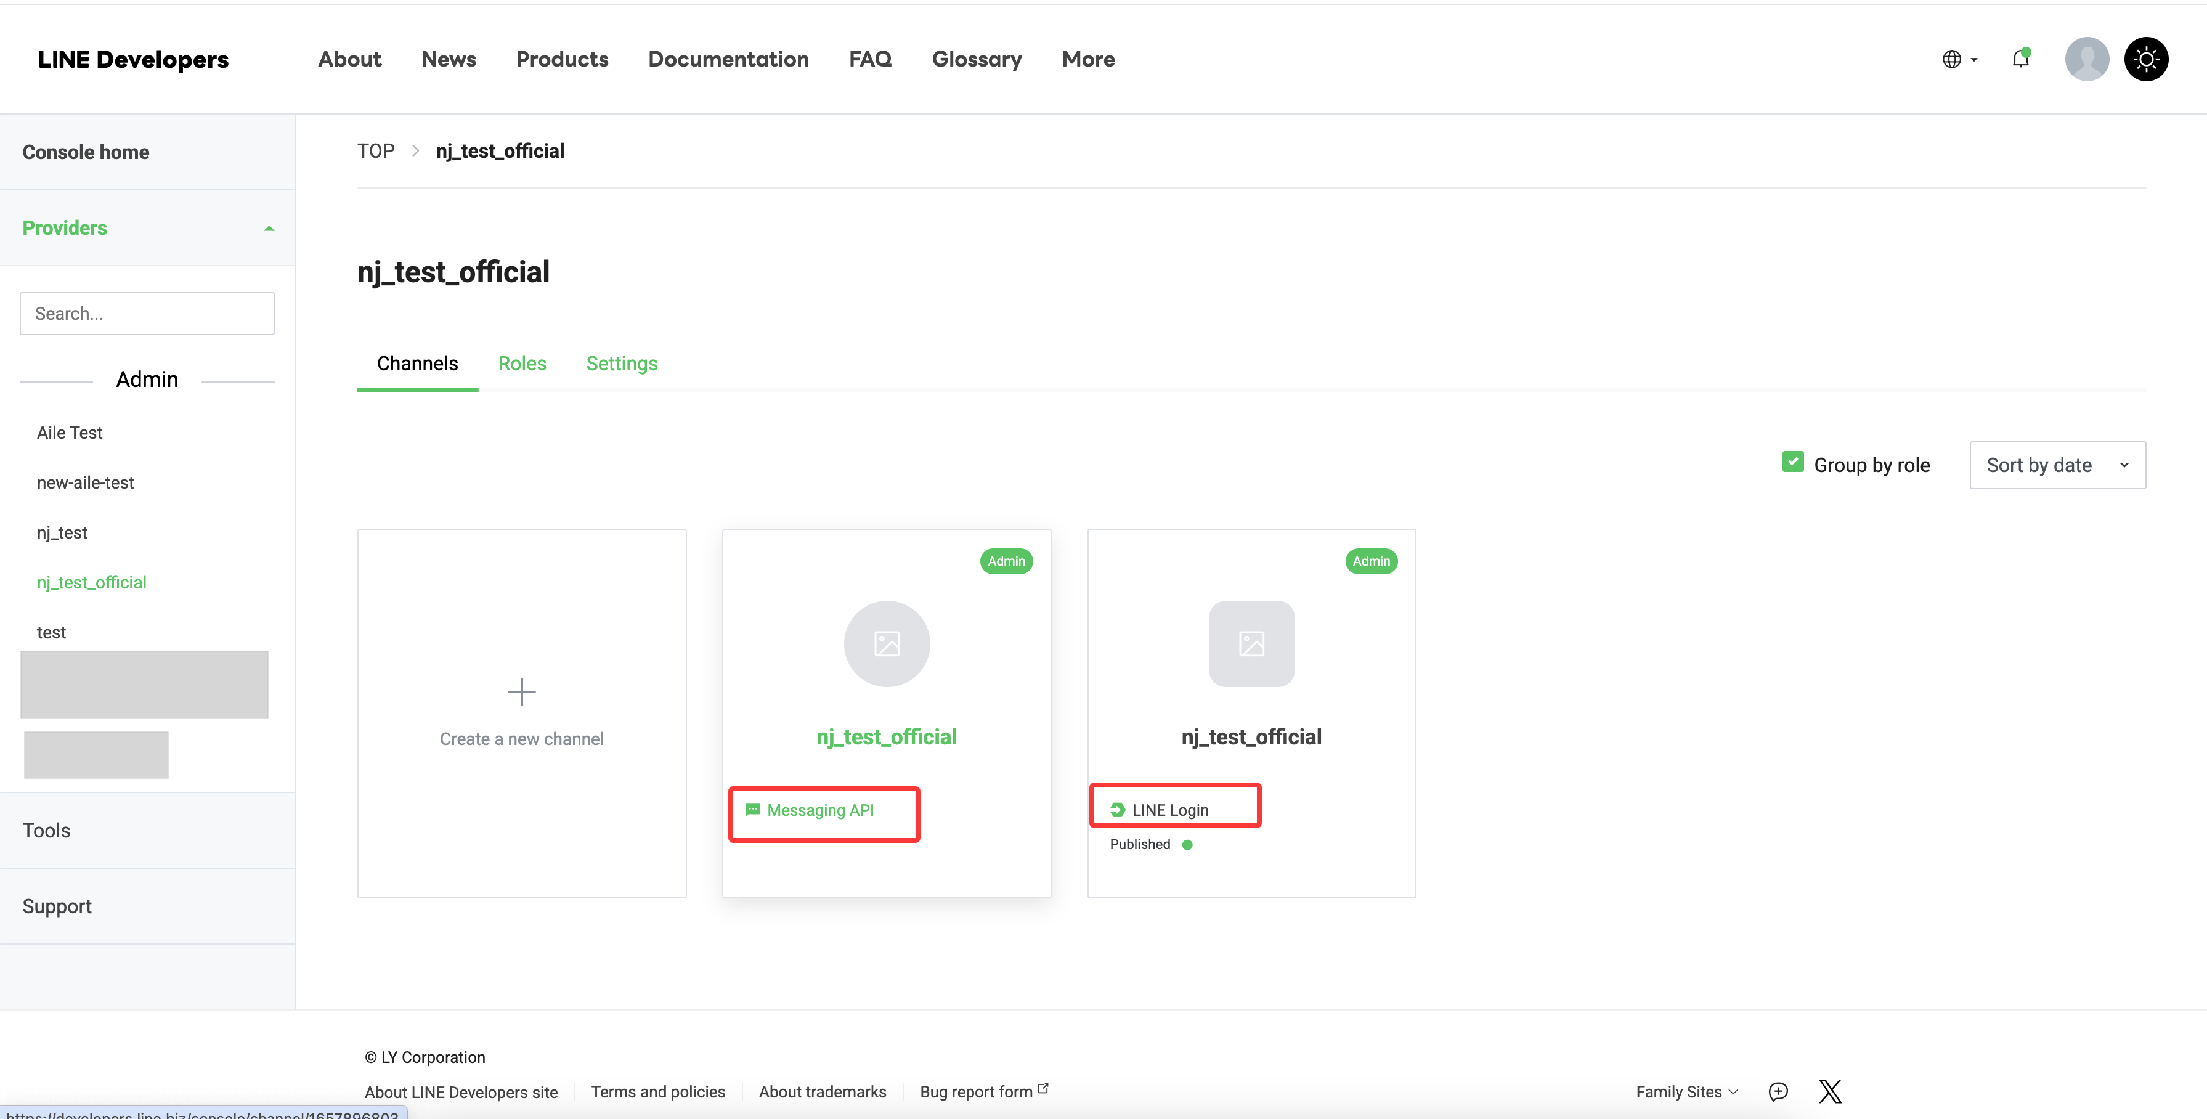Screen dimensions: 2207x1119
Task: Open the notifications bell
Action: 2020,59
